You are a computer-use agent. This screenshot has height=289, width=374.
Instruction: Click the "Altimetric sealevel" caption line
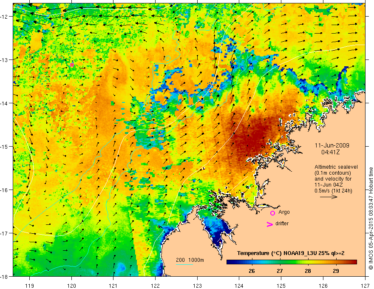pyautogui.click(x=336, y=167)
